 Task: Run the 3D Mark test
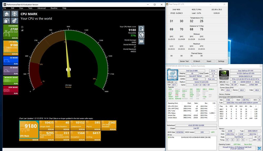tap(16, 74)
